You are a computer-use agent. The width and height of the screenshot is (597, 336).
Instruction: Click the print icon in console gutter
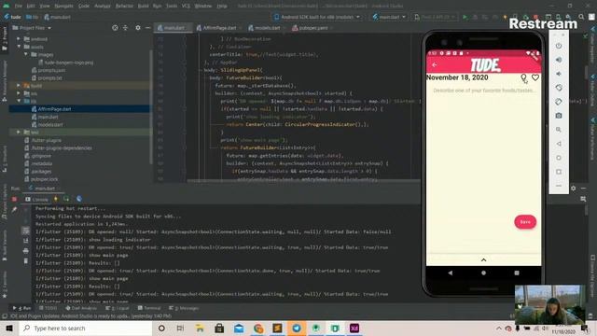[x=25, y=251]
